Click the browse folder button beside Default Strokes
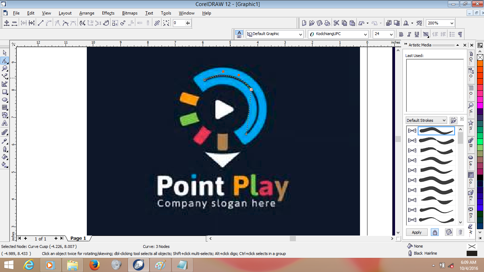The height and width of the screenshot is (272, 484). point(454,120)
